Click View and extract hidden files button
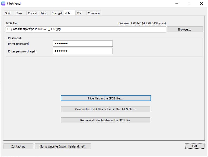The image size is (208, 157). (x=105, y=109)
